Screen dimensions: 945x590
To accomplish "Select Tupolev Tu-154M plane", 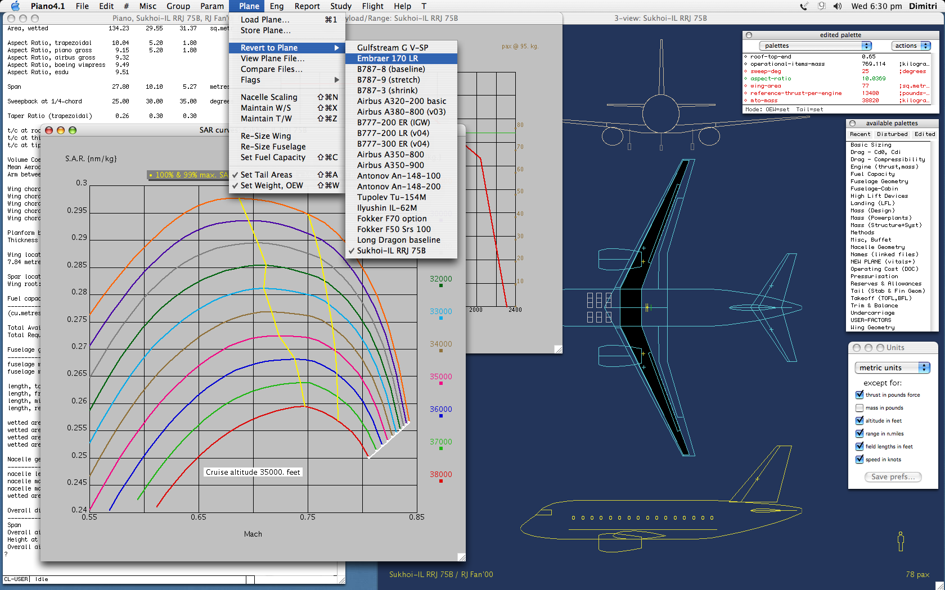I will pyautogui.click(x=402, y=197).
